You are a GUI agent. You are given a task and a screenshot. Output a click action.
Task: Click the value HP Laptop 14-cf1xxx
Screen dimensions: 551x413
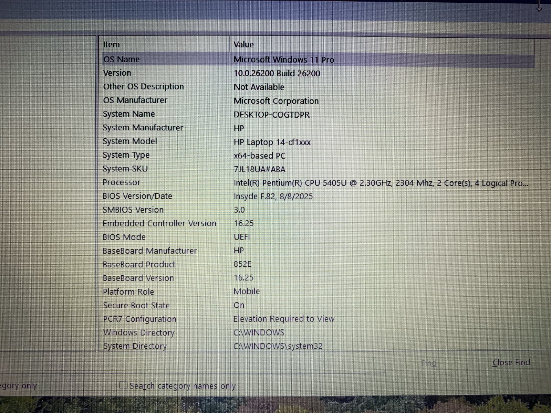[272, 142]
